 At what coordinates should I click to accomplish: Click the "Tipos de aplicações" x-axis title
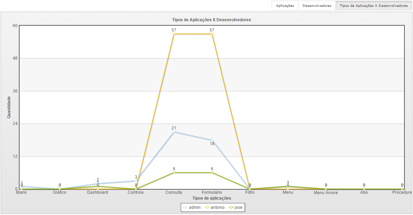(x=212, y=198)
